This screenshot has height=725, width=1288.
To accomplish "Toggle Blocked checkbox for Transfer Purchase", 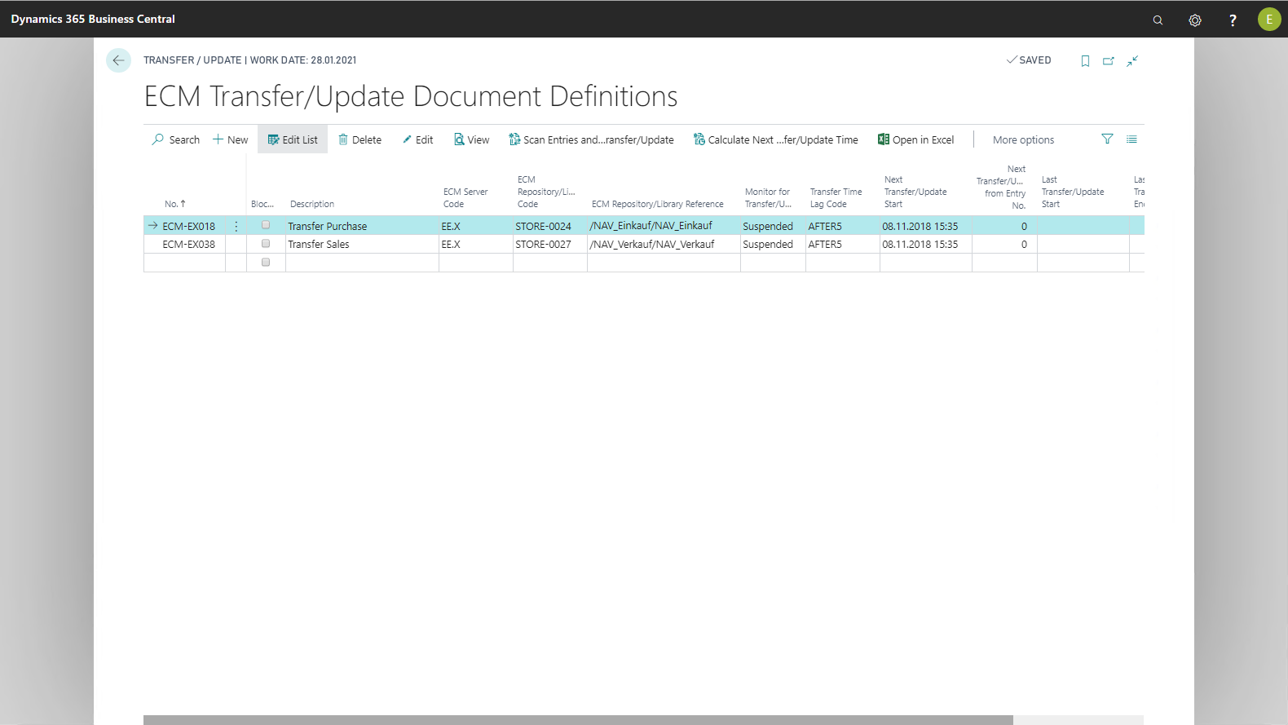I will (x=266, y=225).
